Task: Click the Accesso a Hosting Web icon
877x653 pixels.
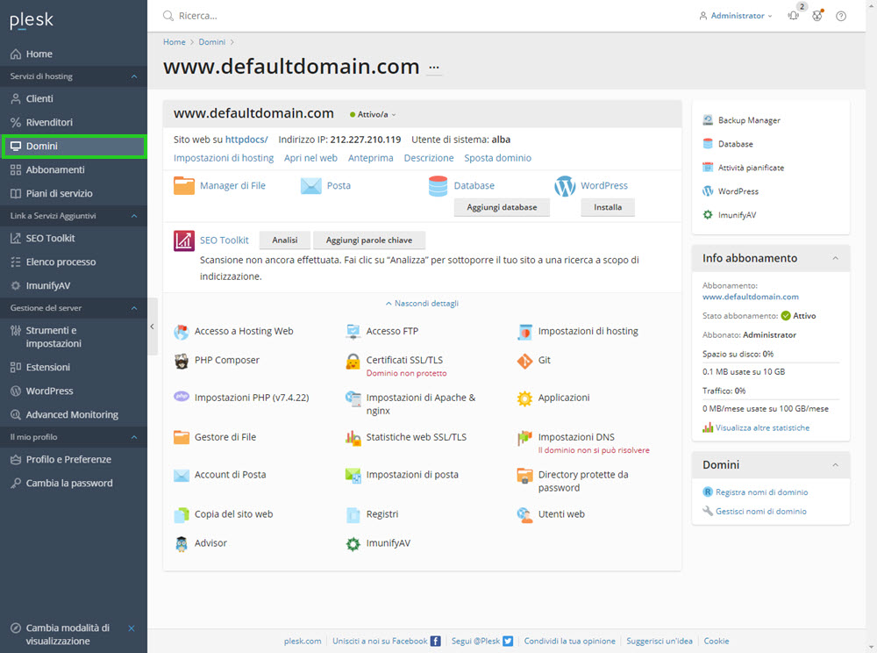Action: point(182,332)
